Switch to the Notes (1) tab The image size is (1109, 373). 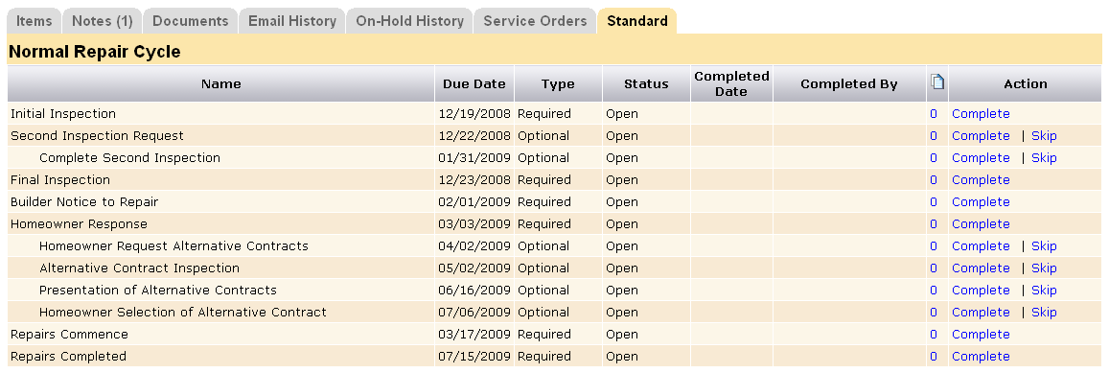coord(103,21)
